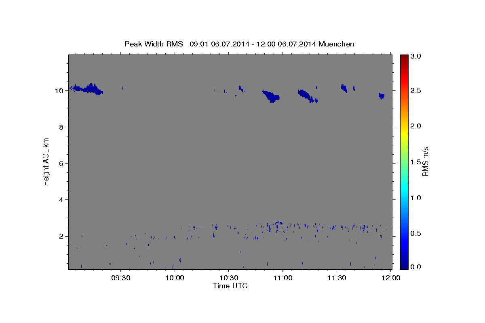Viewport: 485px width, 323px height.
Task: Click the height tick label 10
Action: pyautogui.click(x=59, y=91)
